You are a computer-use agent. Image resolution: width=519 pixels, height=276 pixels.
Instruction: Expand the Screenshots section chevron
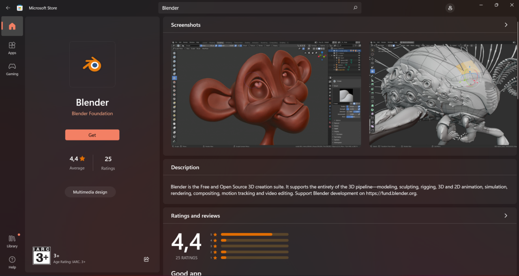click(x=506, y=25)
